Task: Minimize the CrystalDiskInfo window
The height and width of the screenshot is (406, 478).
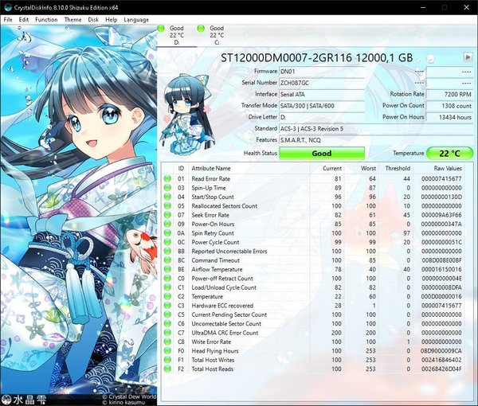Action: pos(423,7)
